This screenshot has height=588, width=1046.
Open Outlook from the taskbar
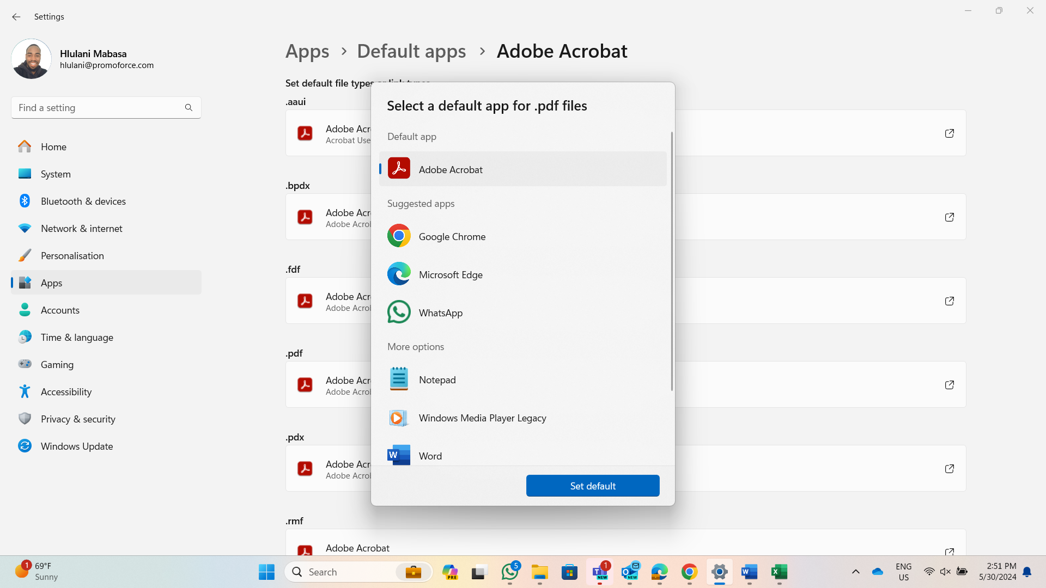(x=630, y=572)
